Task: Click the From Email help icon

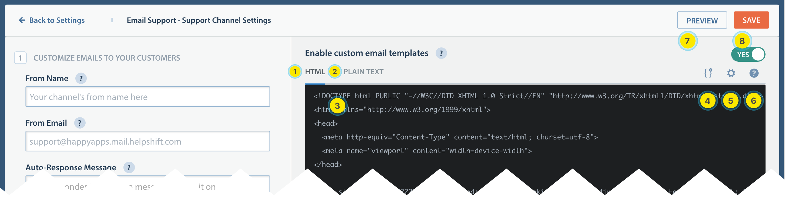Action: [x=80, y=123]
